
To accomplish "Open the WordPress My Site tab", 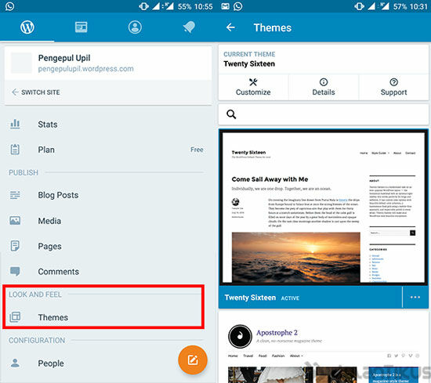I will (x=27, y=27).
